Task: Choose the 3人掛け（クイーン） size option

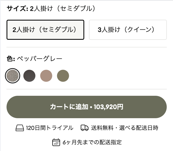Action: tap(128, 30)
